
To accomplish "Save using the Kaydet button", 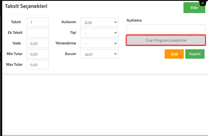I will click(195, 54).
